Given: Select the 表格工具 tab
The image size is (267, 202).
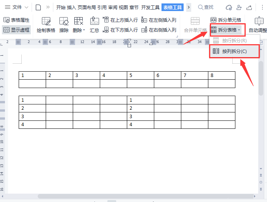Looking at the screenshot, I should click(173, 7).
